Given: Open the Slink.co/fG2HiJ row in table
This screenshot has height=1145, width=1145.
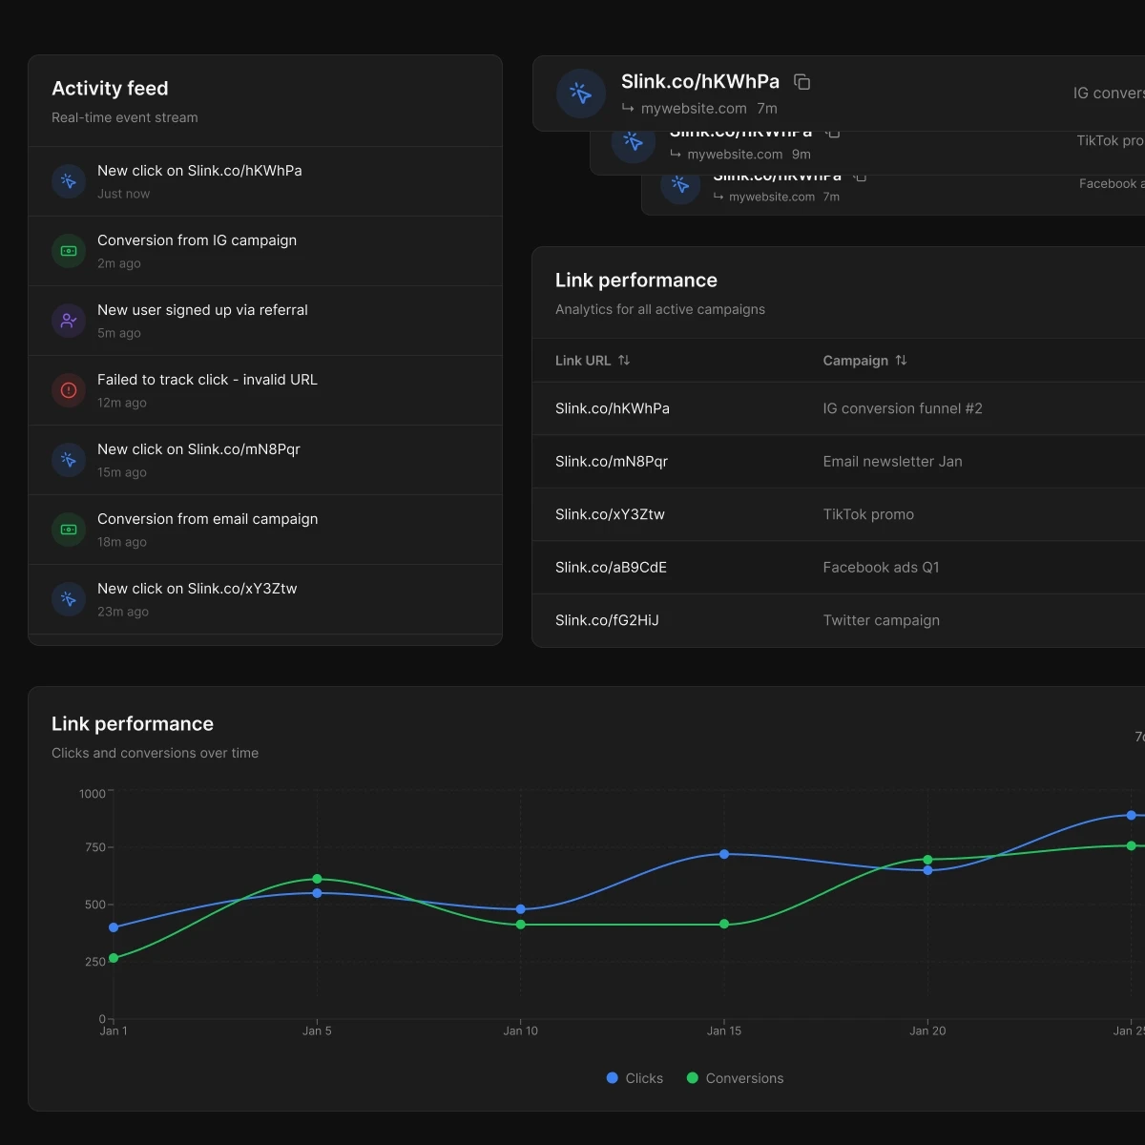Looking at the screenshot, I should point(839,620).
